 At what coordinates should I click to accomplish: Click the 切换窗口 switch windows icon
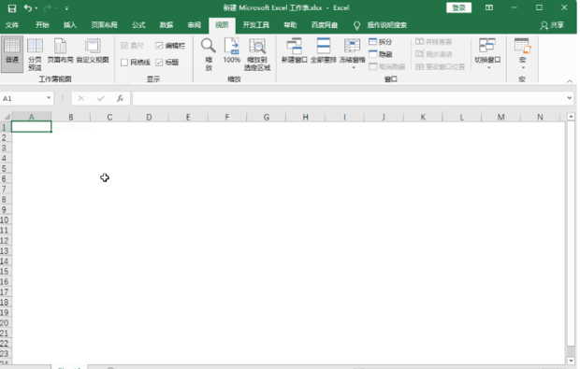[x=487, y=46]
